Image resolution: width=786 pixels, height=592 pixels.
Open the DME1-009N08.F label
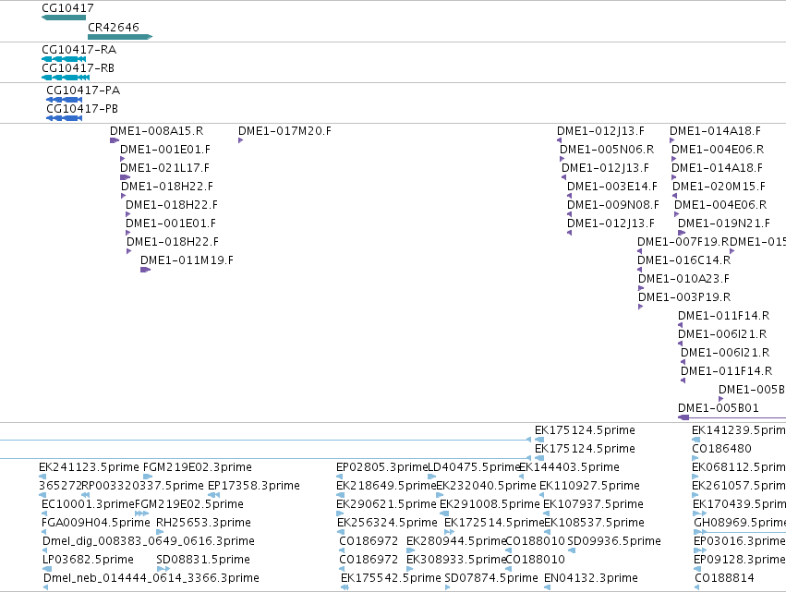tap(613, 205)
